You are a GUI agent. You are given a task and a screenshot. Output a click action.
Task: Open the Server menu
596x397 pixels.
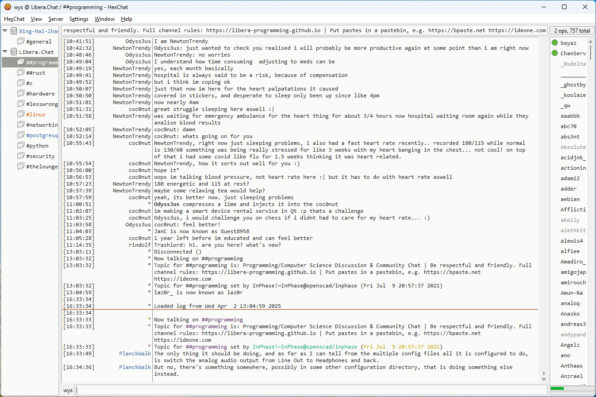tap(56, 19)
